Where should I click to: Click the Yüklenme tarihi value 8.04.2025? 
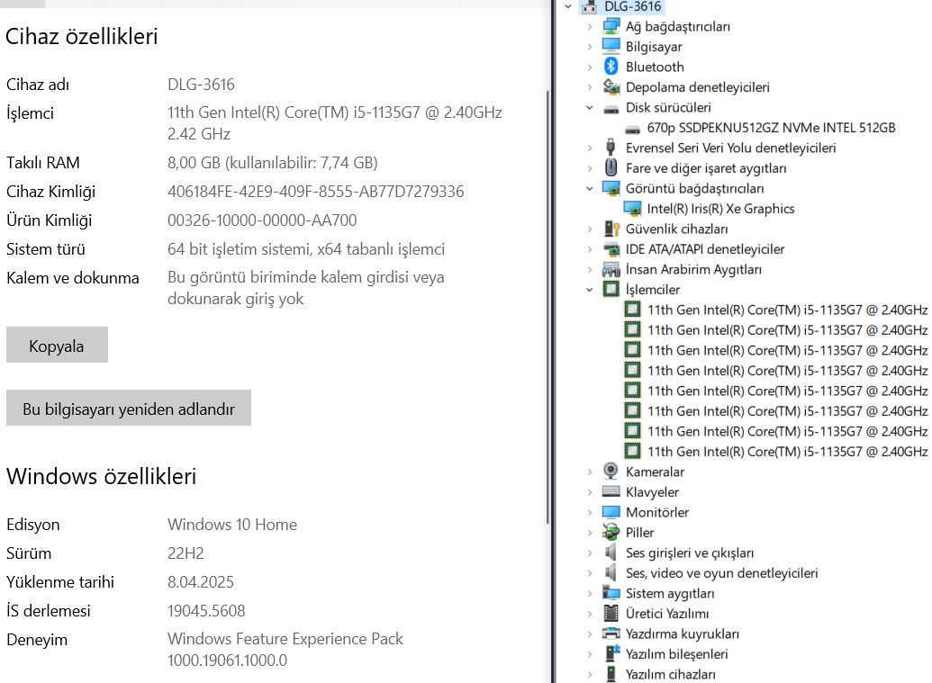(200, 582)
